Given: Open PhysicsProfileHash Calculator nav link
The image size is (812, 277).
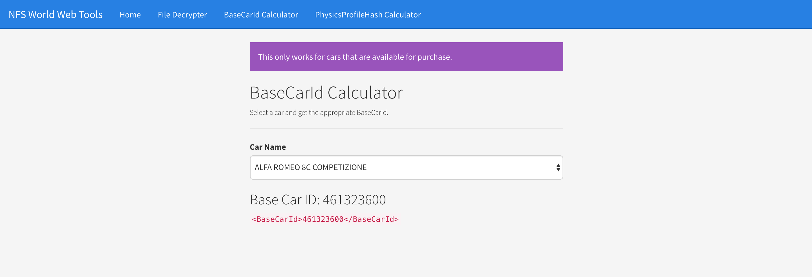Looking at the screenshot, I should [x=368, y=15].
